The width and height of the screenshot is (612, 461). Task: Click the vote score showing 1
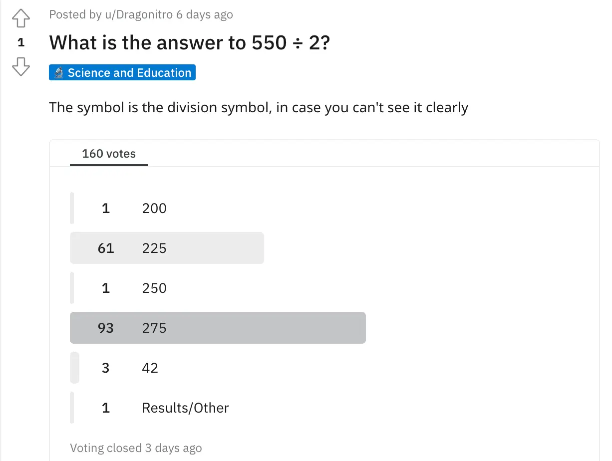pyautogui.click(x=20, y=42)
